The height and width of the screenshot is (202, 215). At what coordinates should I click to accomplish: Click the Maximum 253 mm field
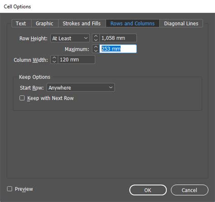click(x=118, y=49)
